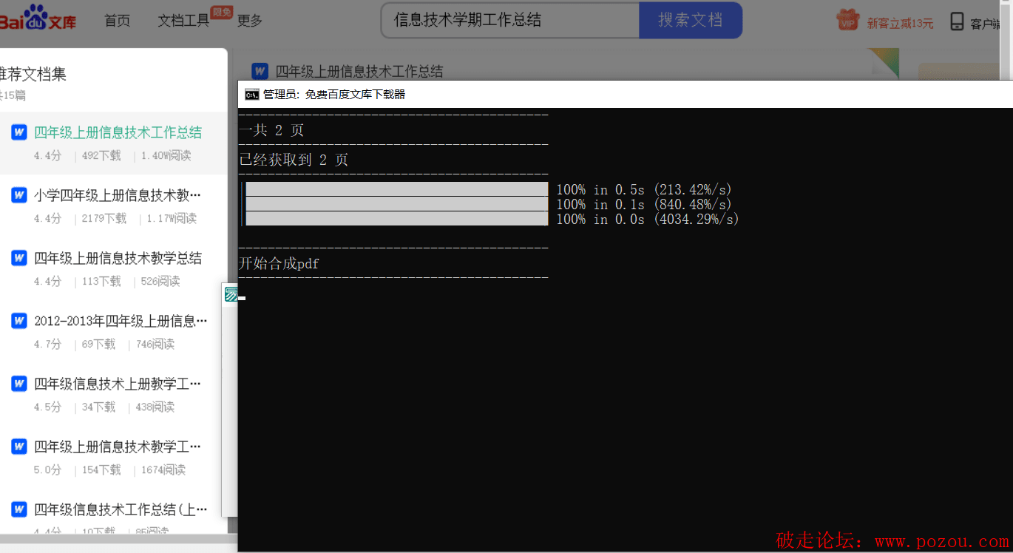The height and width of the screenshot is (553, 1013).
Task: Click the search box with 信息技术学期工作总结
Action: [x=510, y=20]
